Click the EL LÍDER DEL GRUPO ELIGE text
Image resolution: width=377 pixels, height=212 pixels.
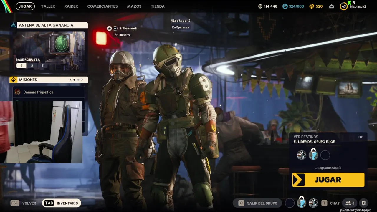(314, 142)
